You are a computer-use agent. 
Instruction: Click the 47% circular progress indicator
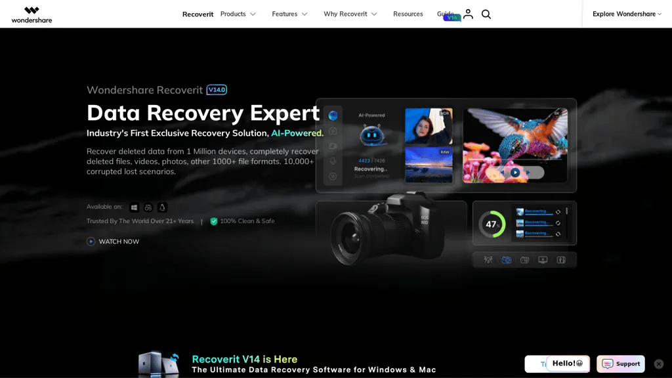tap(492, 224)
